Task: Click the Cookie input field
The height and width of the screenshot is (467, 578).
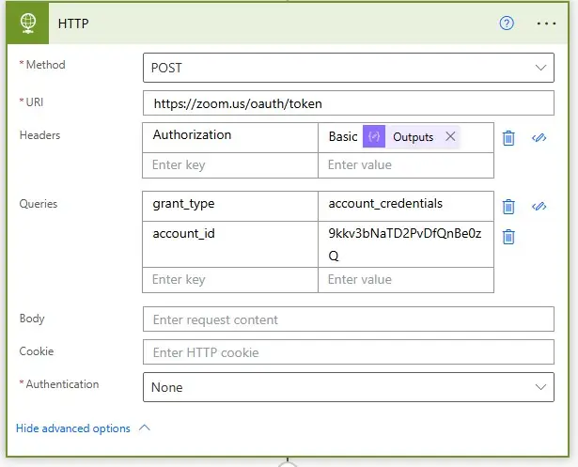Action: (348, 352)
